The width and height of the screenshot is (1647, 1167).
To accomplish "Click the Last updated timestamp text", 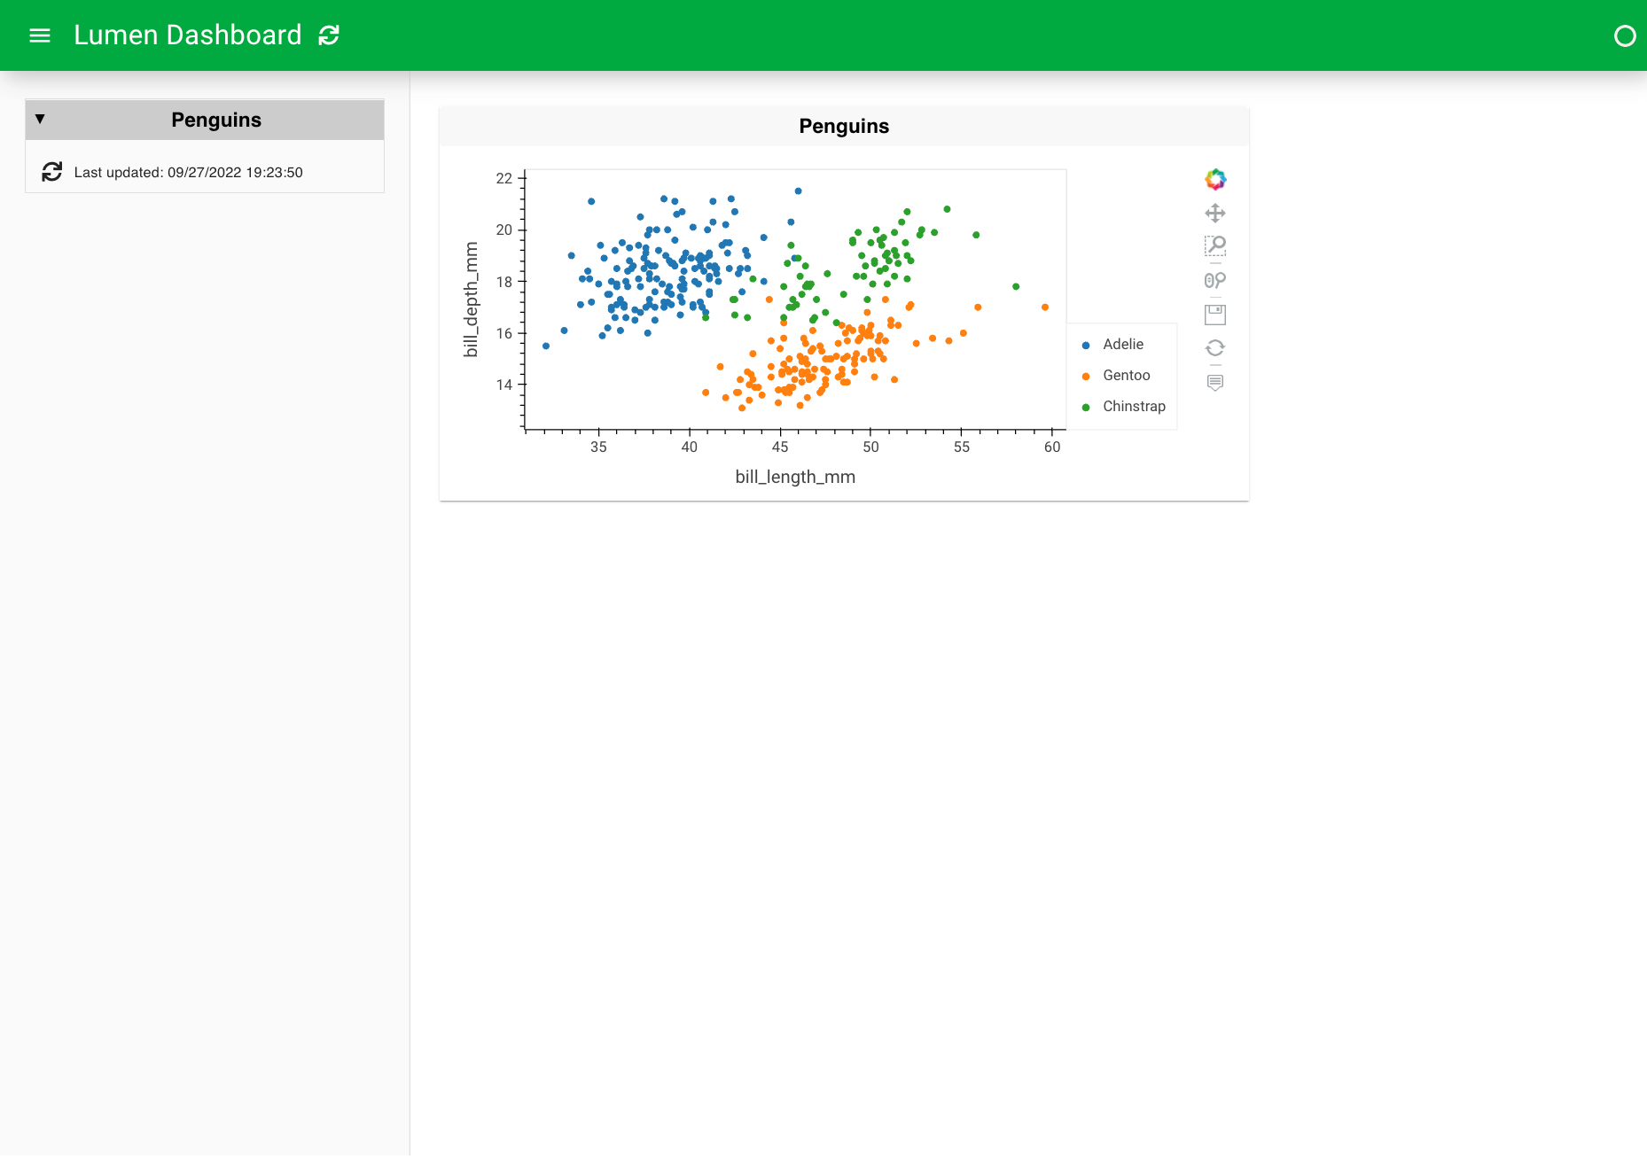I will (189, 172).
